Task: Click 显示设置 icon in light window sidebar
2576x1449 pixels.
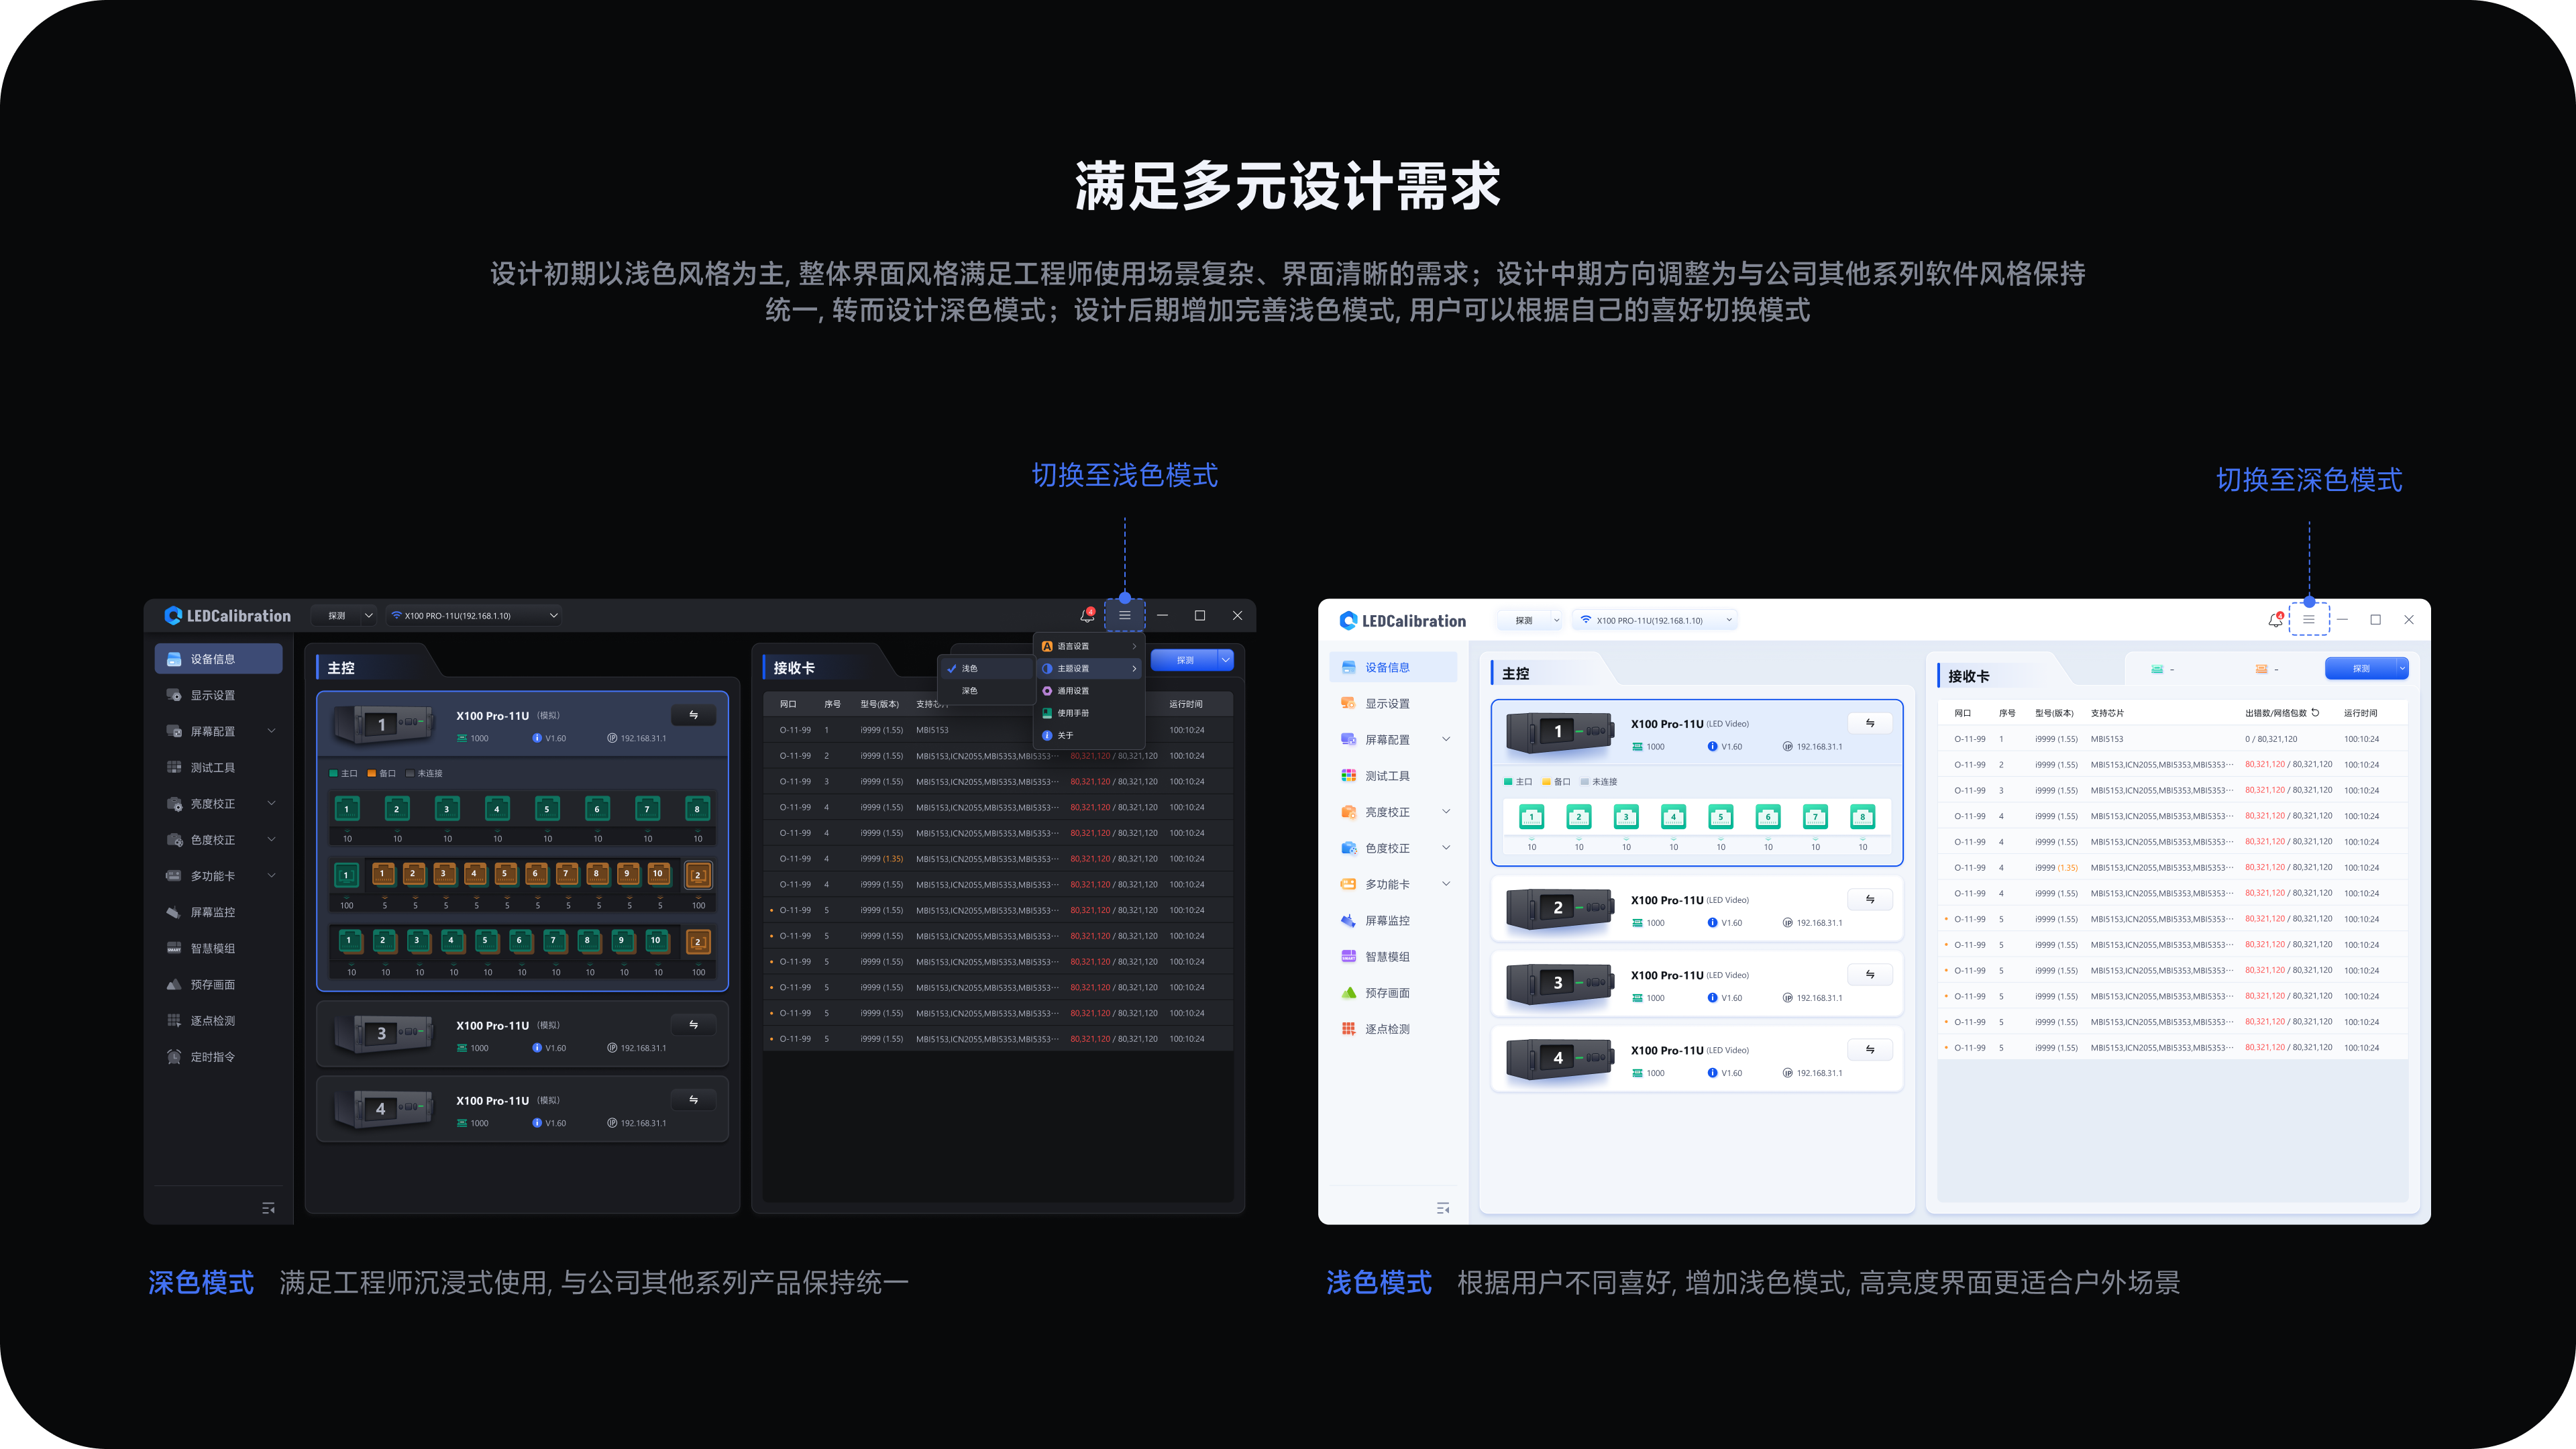Action: coord(1348,703)
